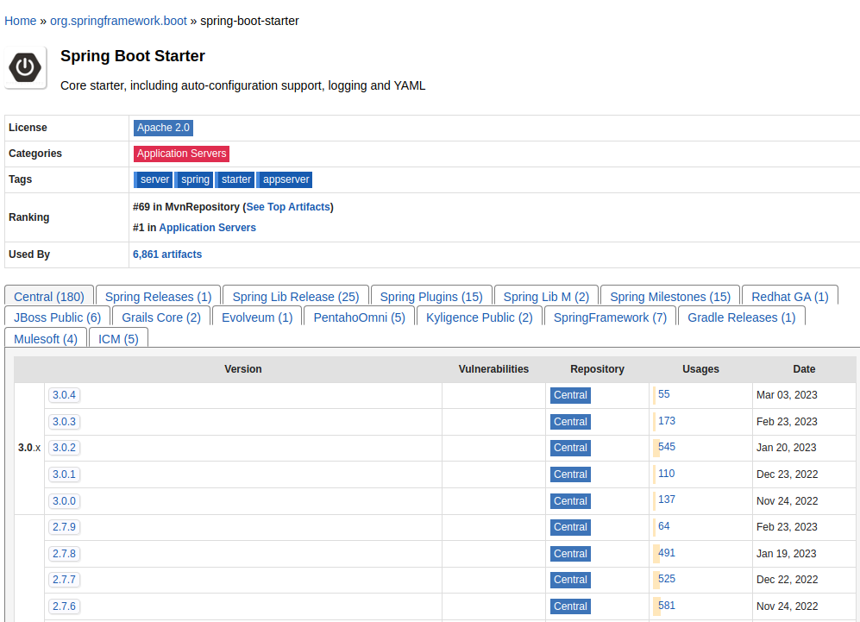
Task: Switch to Spring Plugins (15) tab
Action: (431, 297)
